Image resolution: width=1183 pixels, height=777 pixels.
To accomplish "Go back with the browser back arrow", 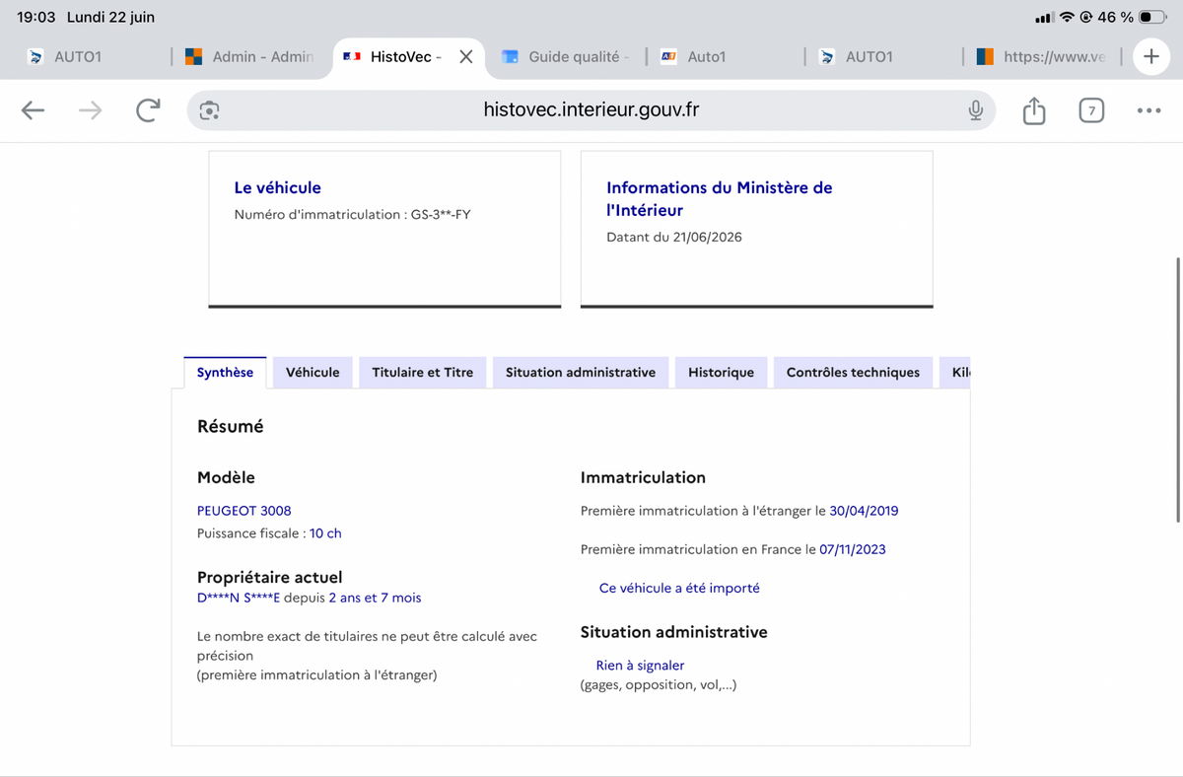I will (34, 110).
